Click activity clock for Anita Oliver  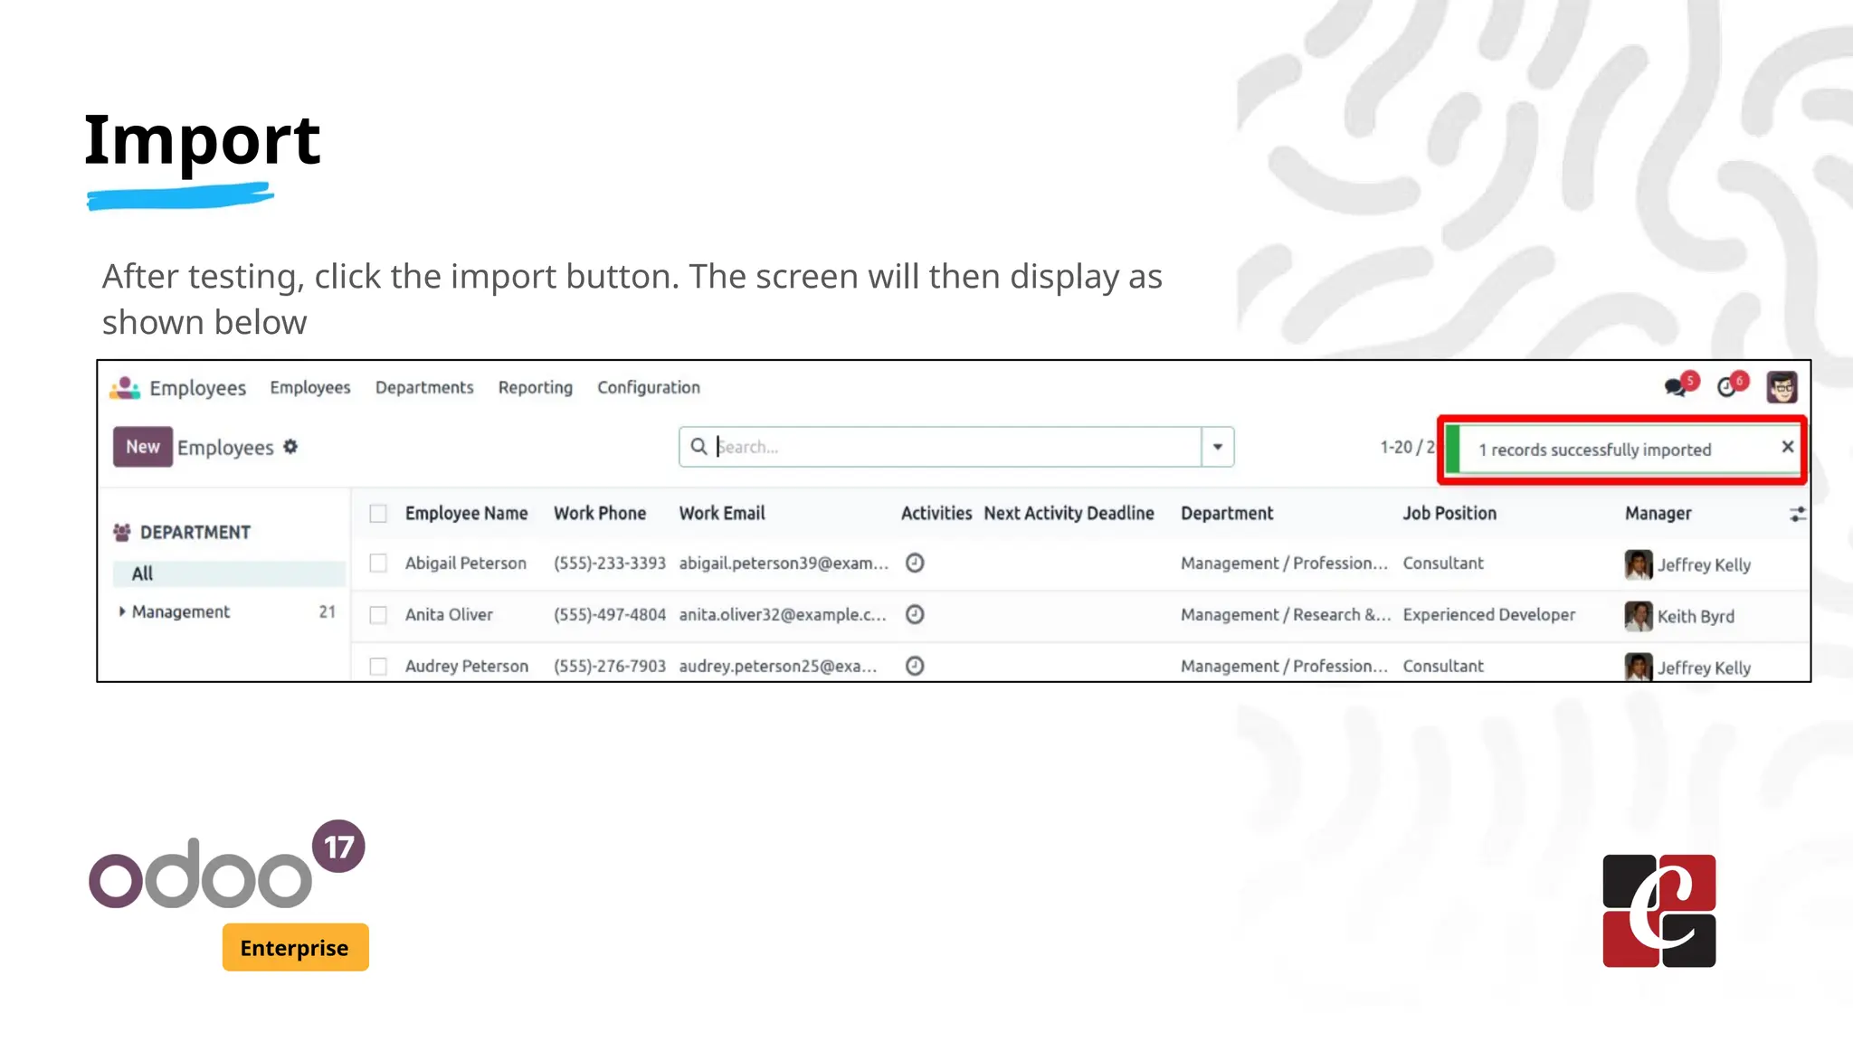point(915,614)
